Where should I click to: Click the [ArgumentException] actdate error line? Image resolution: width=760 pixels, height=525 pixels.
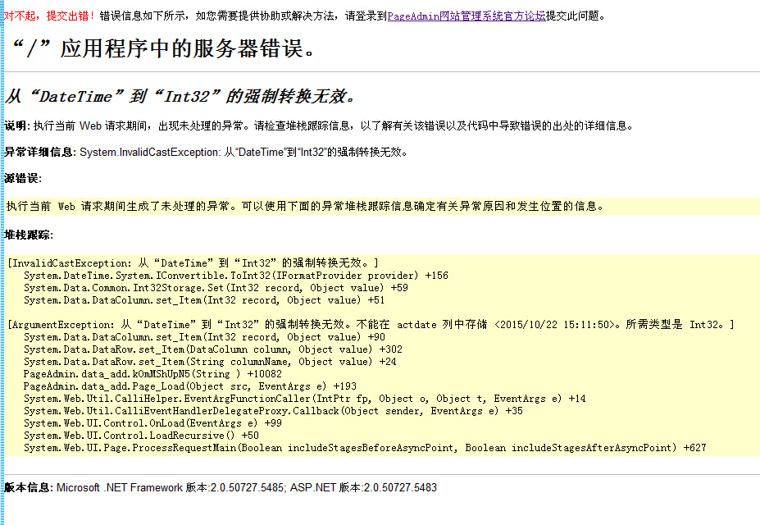point(371,325)
